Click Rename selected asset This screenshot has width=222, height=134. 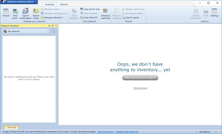click(54, 13)
